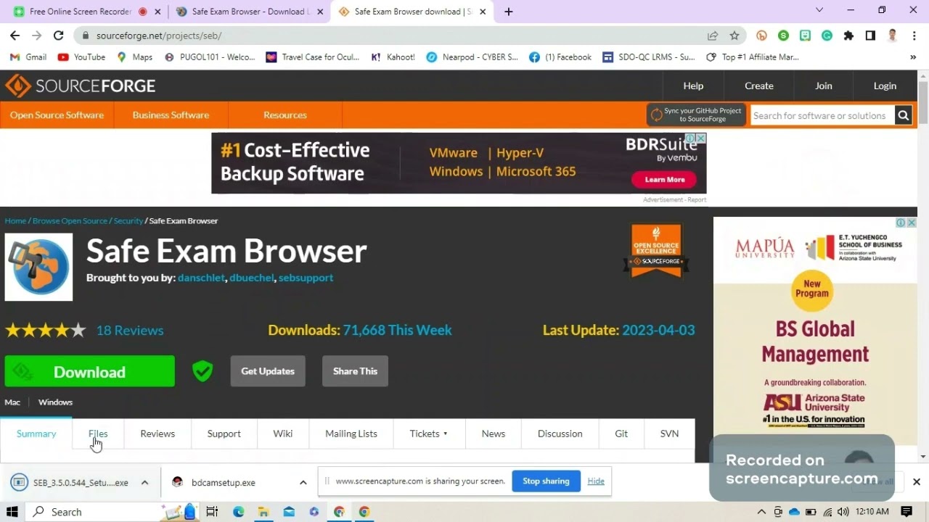Open danschlet's profile link
The width and height of the screenshot is (929, 522).
pyautogui.click(x=201, y=278)
